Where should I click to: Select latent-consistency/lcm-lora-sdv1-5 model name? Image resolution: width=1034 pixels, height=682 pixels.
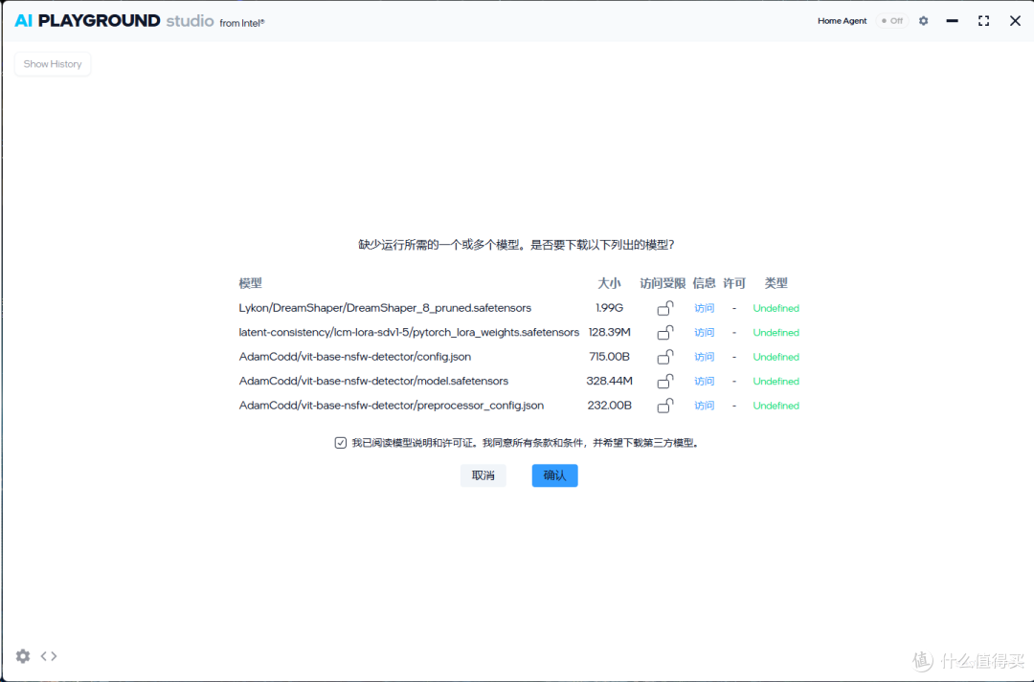[x=409, y=332]
